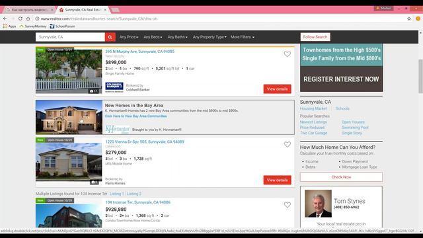423x238 pixels.
Task: Click the Sunnyvale, CA search input field
Action: [70, 37]
